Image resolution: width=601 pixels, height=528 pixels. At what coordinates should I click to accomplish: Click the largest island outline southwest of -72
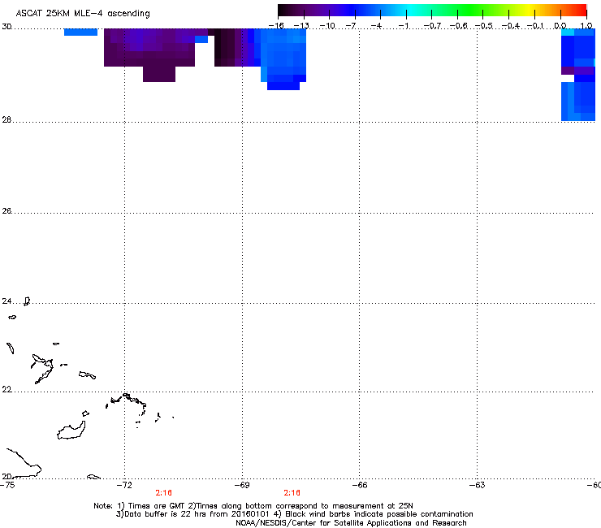pos(71,431)
